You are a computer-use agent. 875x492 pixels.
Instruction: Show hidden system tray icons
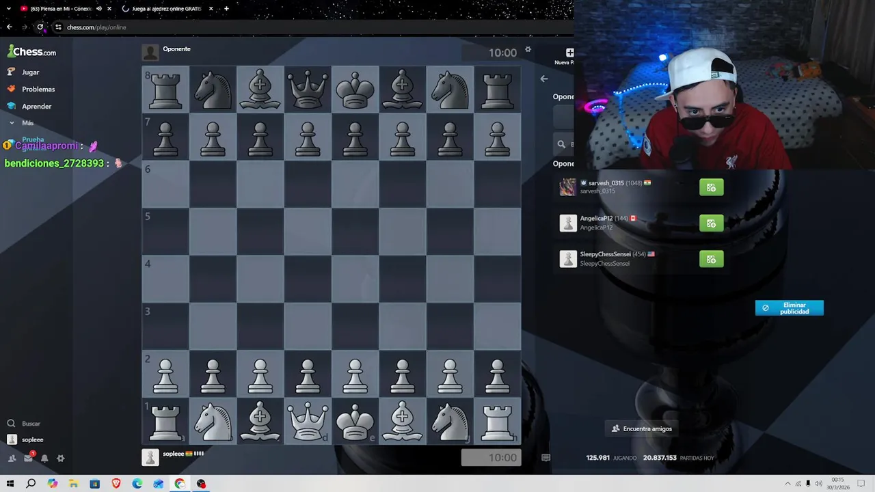[787, 484]
